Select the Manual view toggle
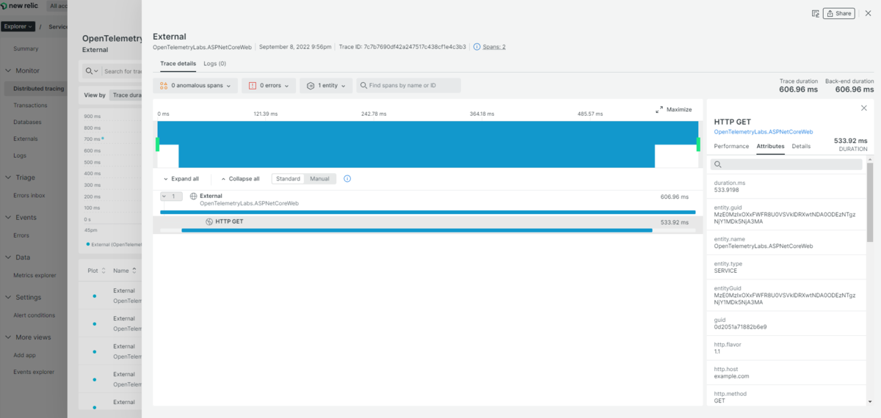This screenshot has width=881, height=418. (x=320, y=179)
